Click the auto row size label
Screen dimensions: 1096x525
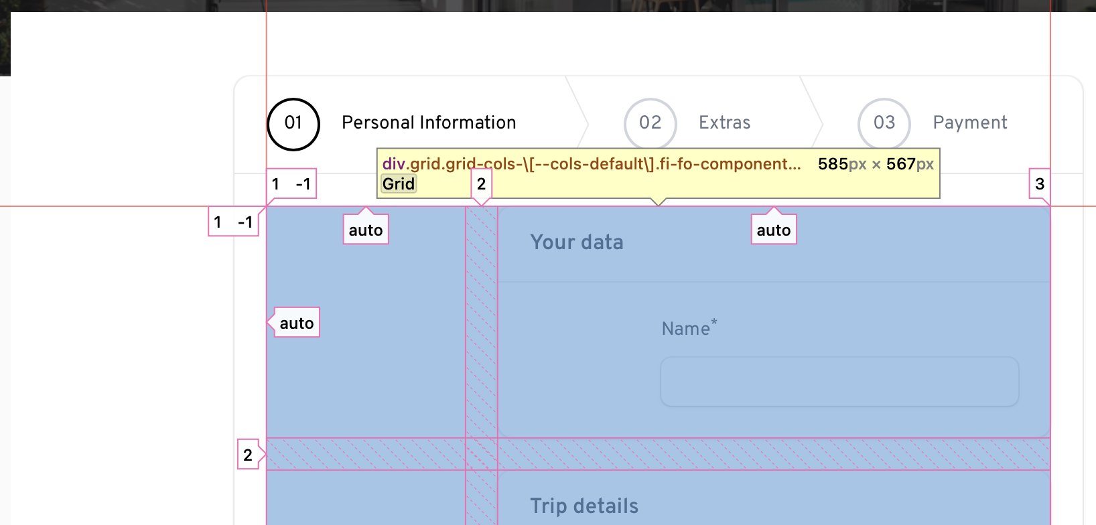(x=297, y=323)
